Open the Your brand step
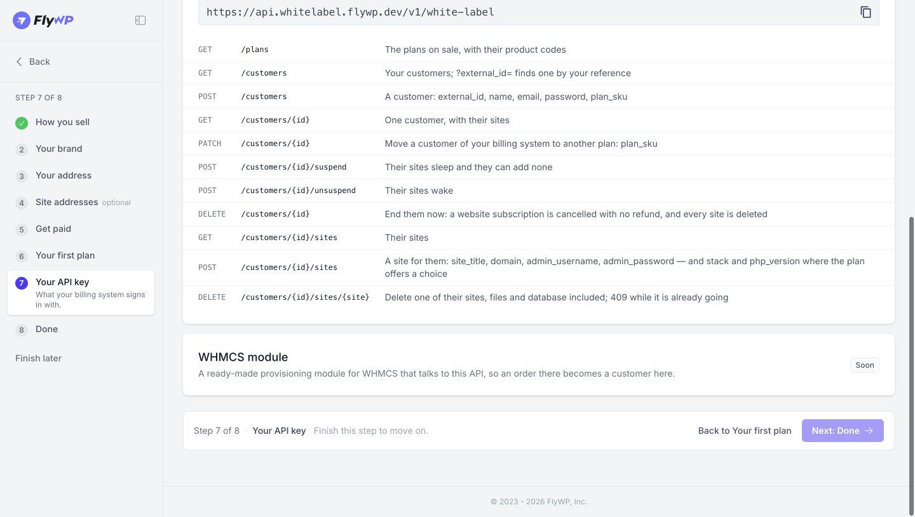Screen dimensions: 915x517 [x=81, y=149]
